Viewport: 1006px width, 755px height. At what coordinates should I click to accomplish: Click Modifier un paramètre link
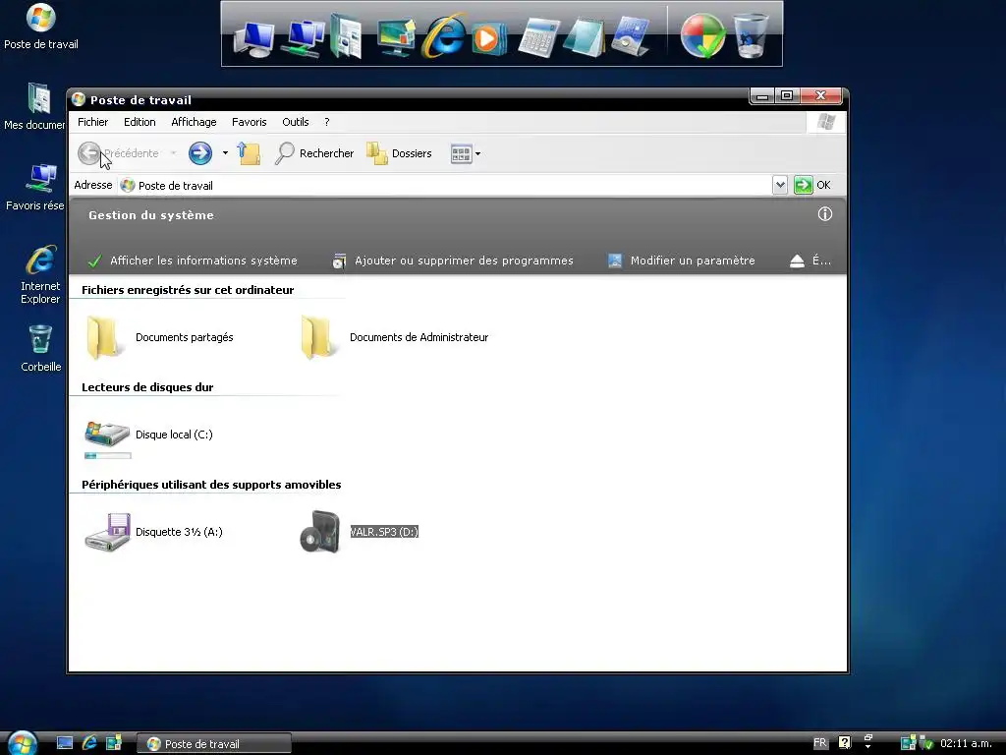coord(682,261)
